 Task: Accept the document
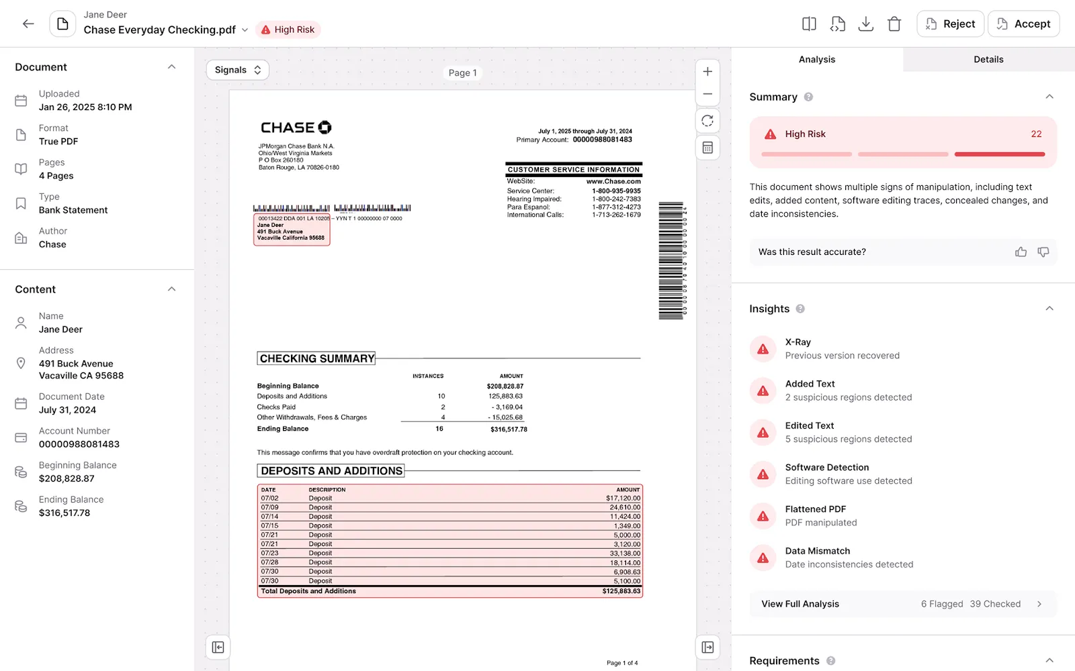pos(1023,23)
